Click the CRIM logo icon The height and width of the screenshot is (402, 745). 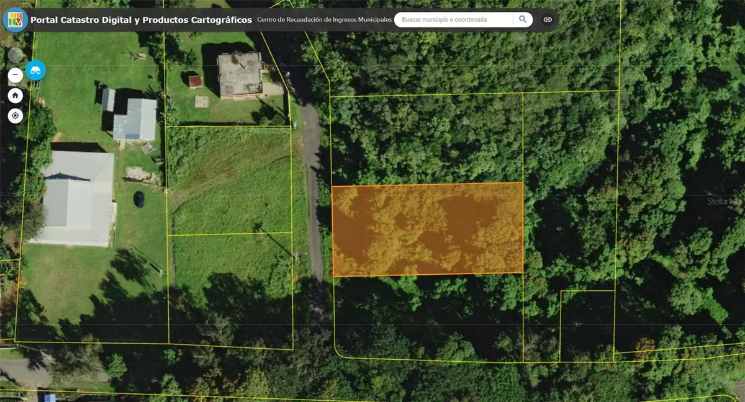[x=15, y=19]
